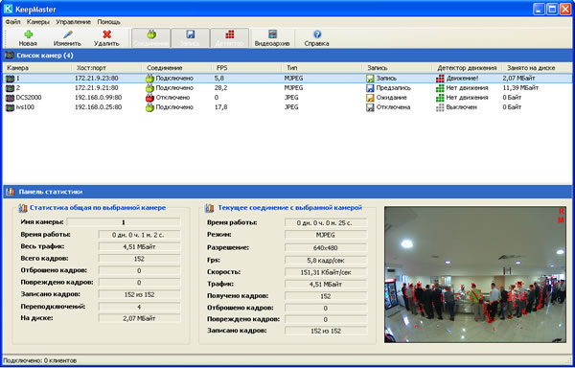Click the red Отключено connection icon

pyautogui.click(x=149, y=98)
